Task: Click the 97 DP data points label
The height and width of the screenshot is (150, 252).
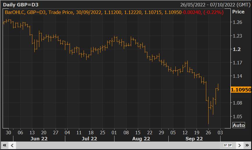Action: [x=228, y=145]
